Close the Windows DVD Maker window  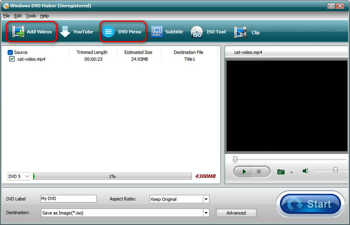click(x=340, y=6)
